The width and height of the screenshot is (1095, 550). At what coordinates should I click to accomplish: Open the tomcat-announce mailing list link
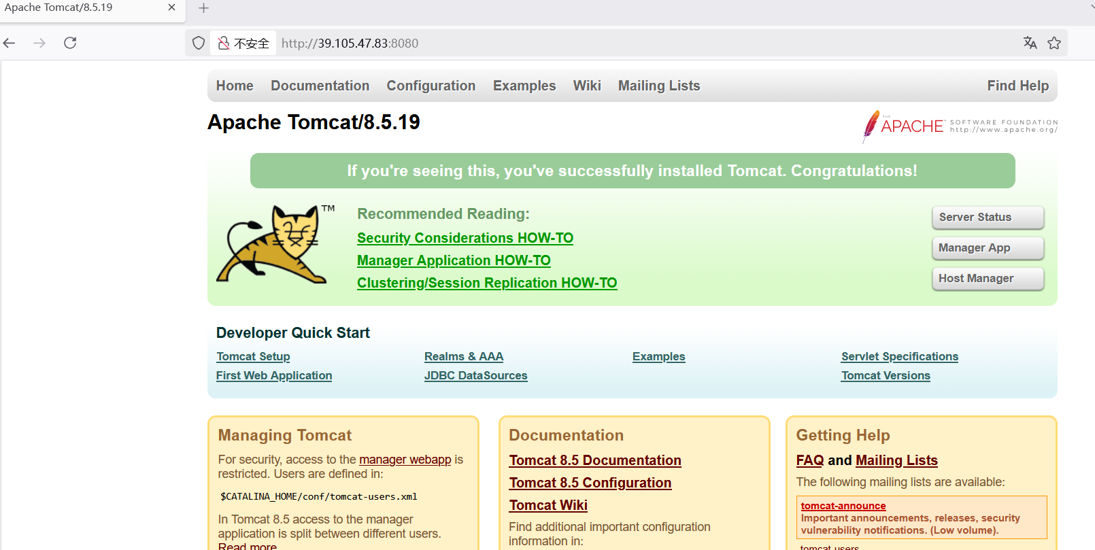pos(843,506)
